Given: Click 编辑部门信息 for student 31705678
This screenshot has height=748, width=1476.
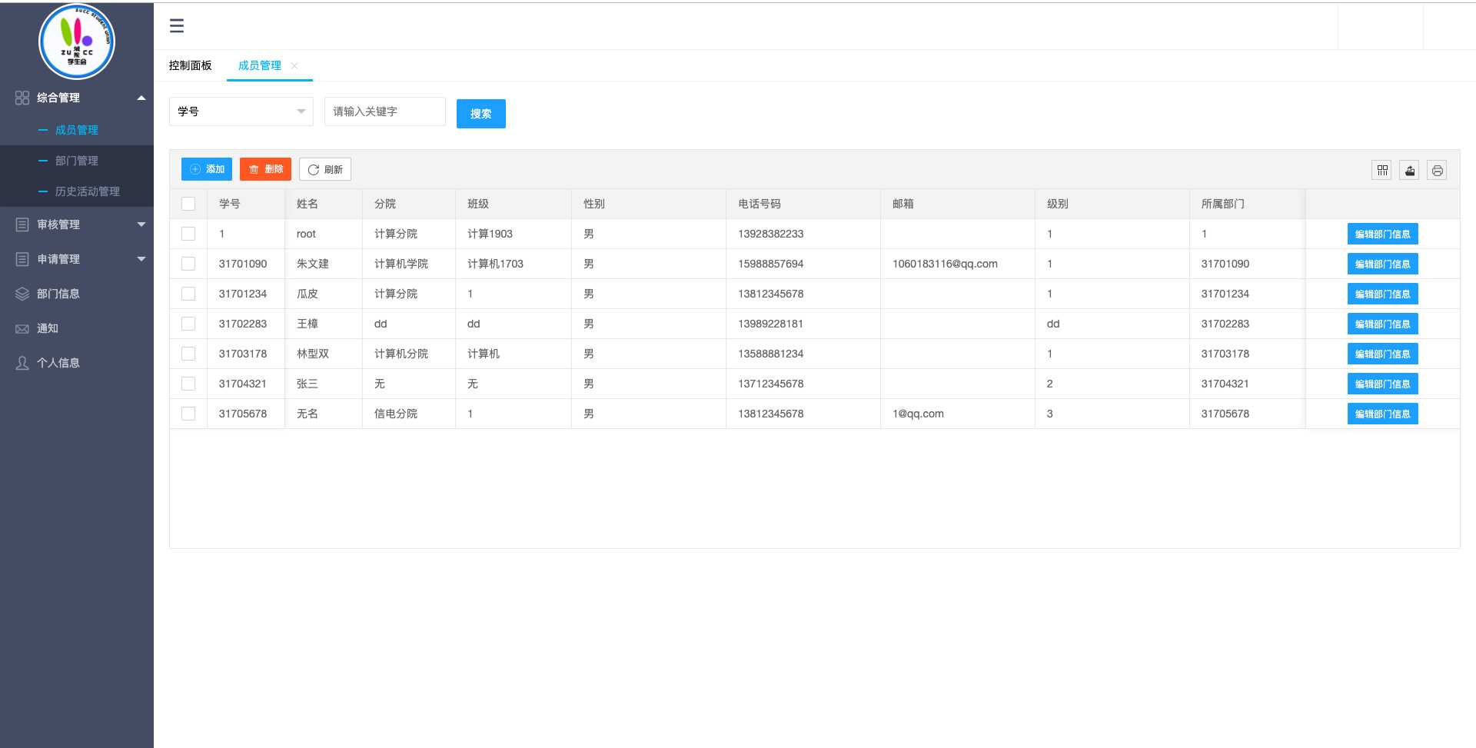Looking at the screenshot, I should pyautogui.click(x=1382, y=414).
